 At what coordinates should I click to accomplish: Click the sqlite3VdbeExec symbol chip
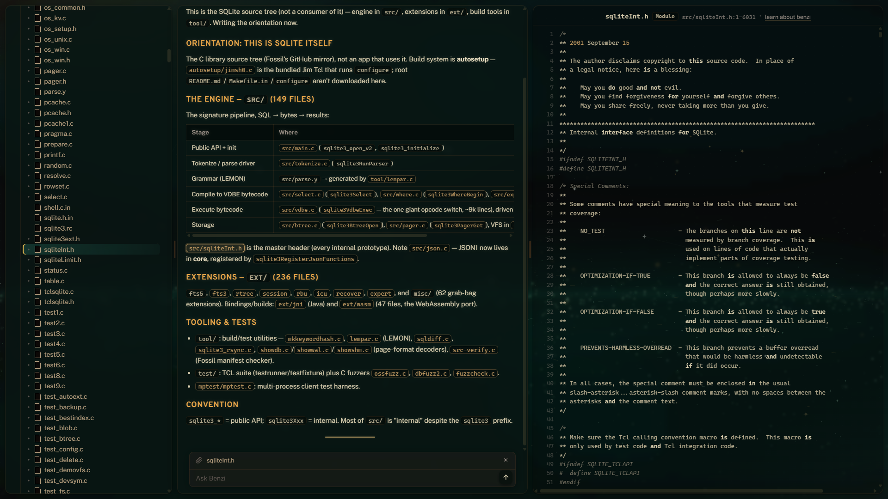[x=348, y=210]
